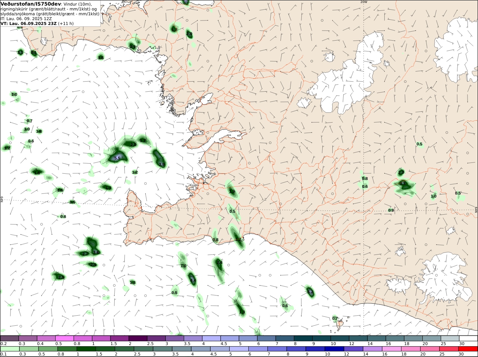This screenshot has width=478, height=357.
Task: Click the '30' label in the top legend row
Action: [x=462, y=344]
